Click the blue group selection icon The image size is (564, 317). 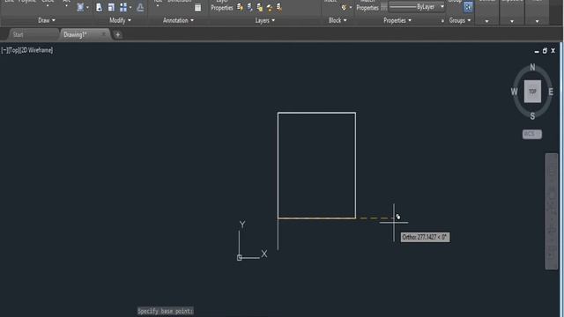pos(468,7)
